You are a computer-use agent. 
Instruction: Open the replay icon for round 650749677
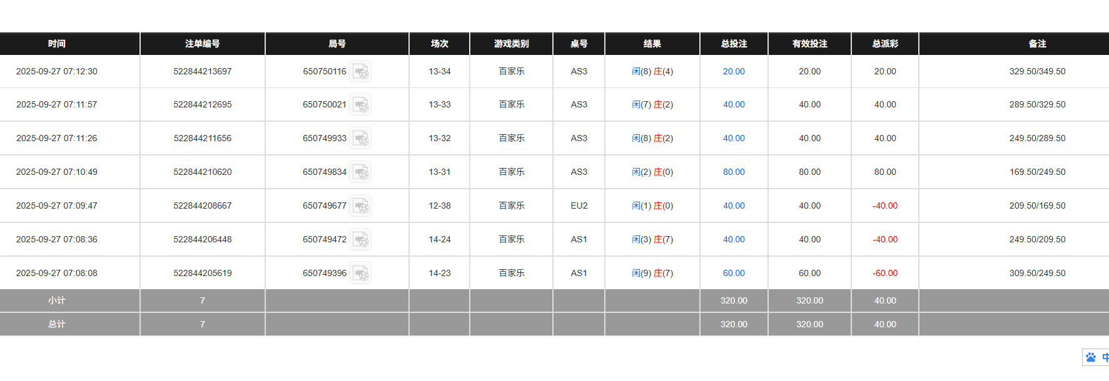pos(362,205)
